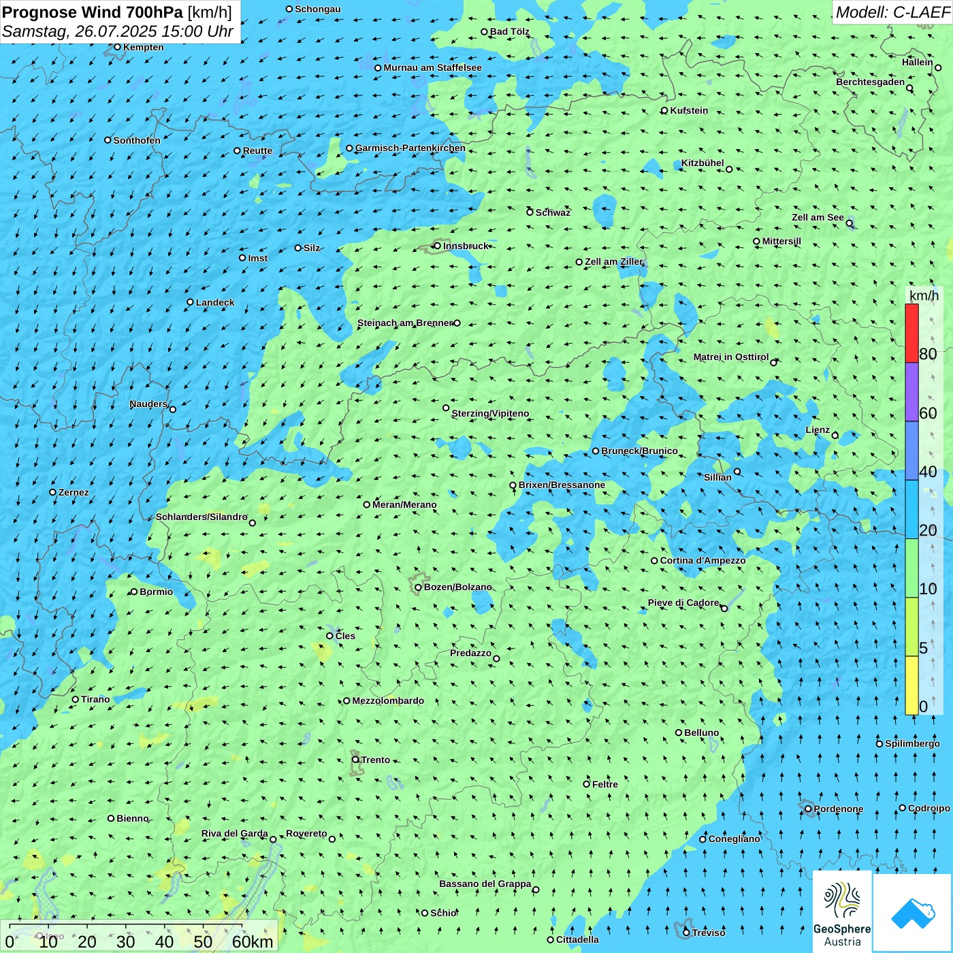Click the 'Zell am See' label

pyautogui.click(x=818, y=217)
